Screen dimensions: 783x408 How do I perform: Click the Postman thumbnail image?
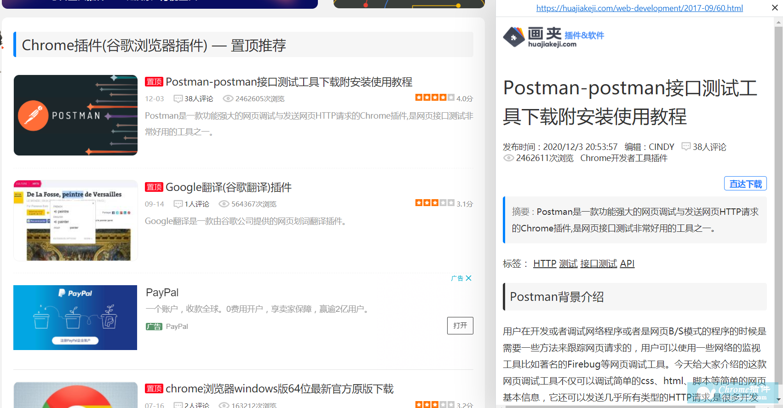75,115
